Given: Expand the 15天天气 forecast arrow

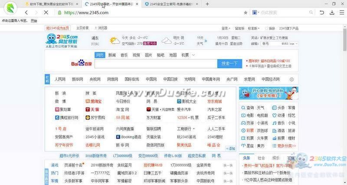Looking at the screenshot, I should pyautogui.click(x=206, y=41).
